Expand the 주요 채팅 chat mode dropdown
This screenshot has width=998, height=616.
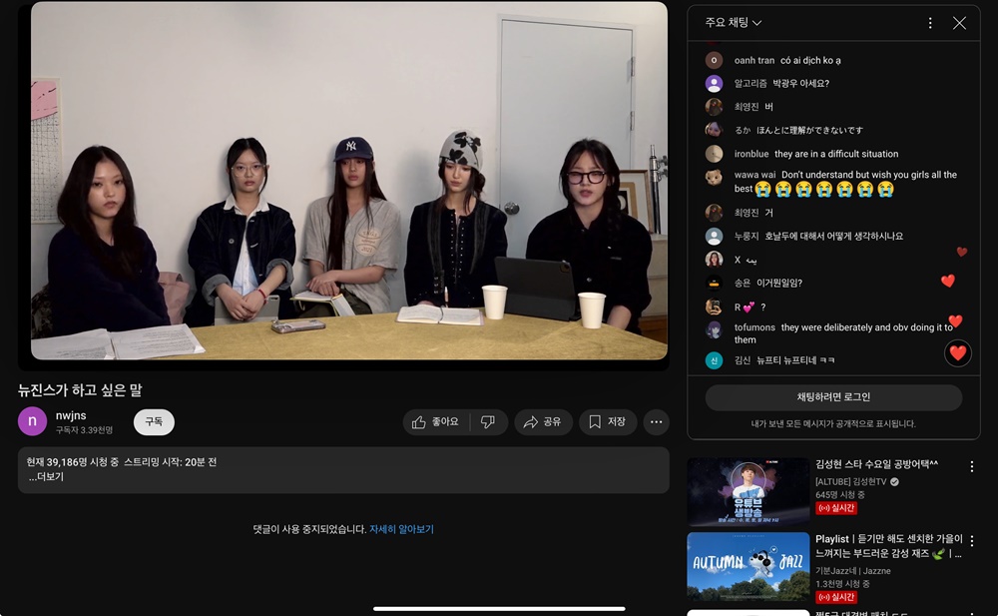pyautogui.click(x=733, y=23)
